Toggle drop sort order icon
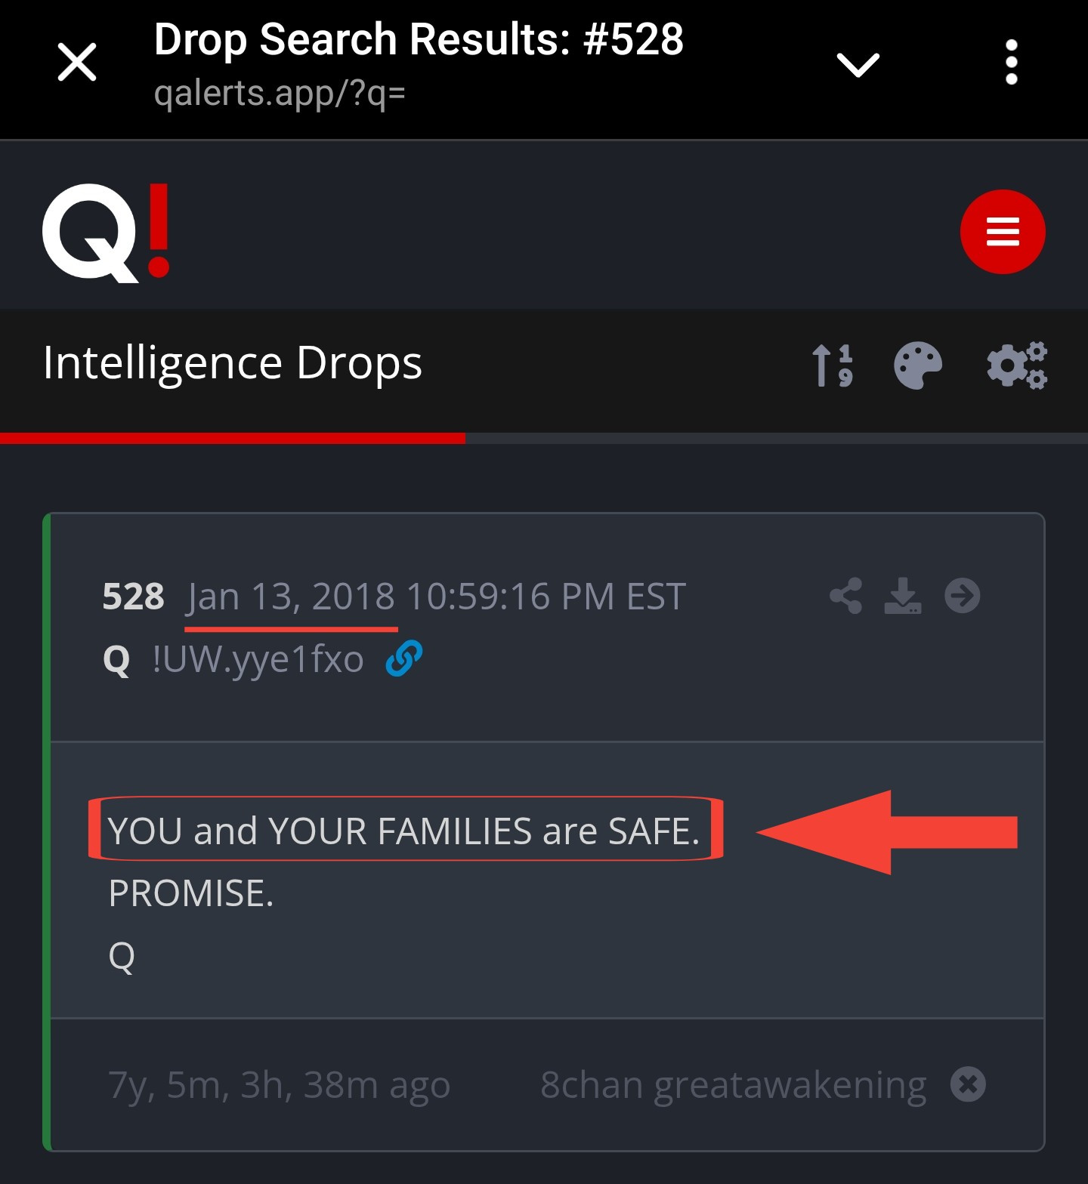 click(x=832, y=365)
